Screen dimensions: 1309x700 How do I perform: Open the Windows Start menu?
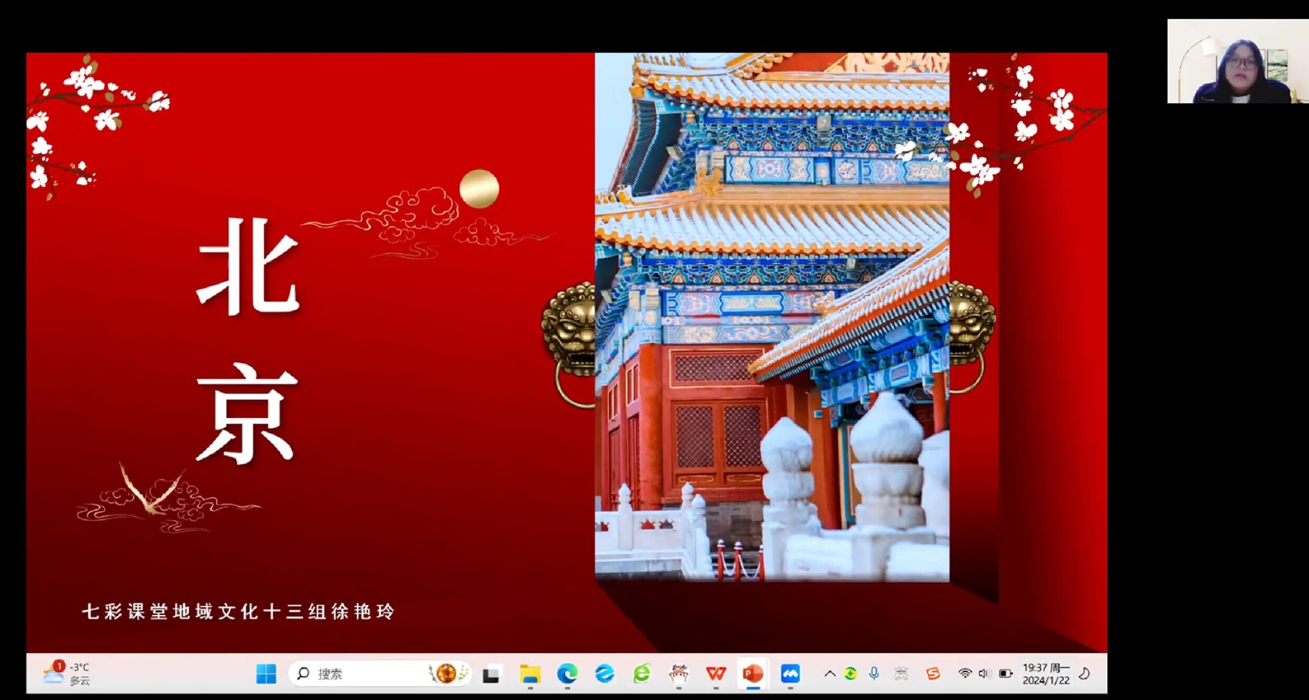[x=266, y=674]
